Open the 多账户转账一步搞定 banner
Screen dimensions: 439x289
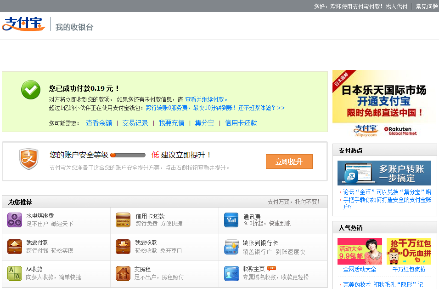(x=384, y=173)
